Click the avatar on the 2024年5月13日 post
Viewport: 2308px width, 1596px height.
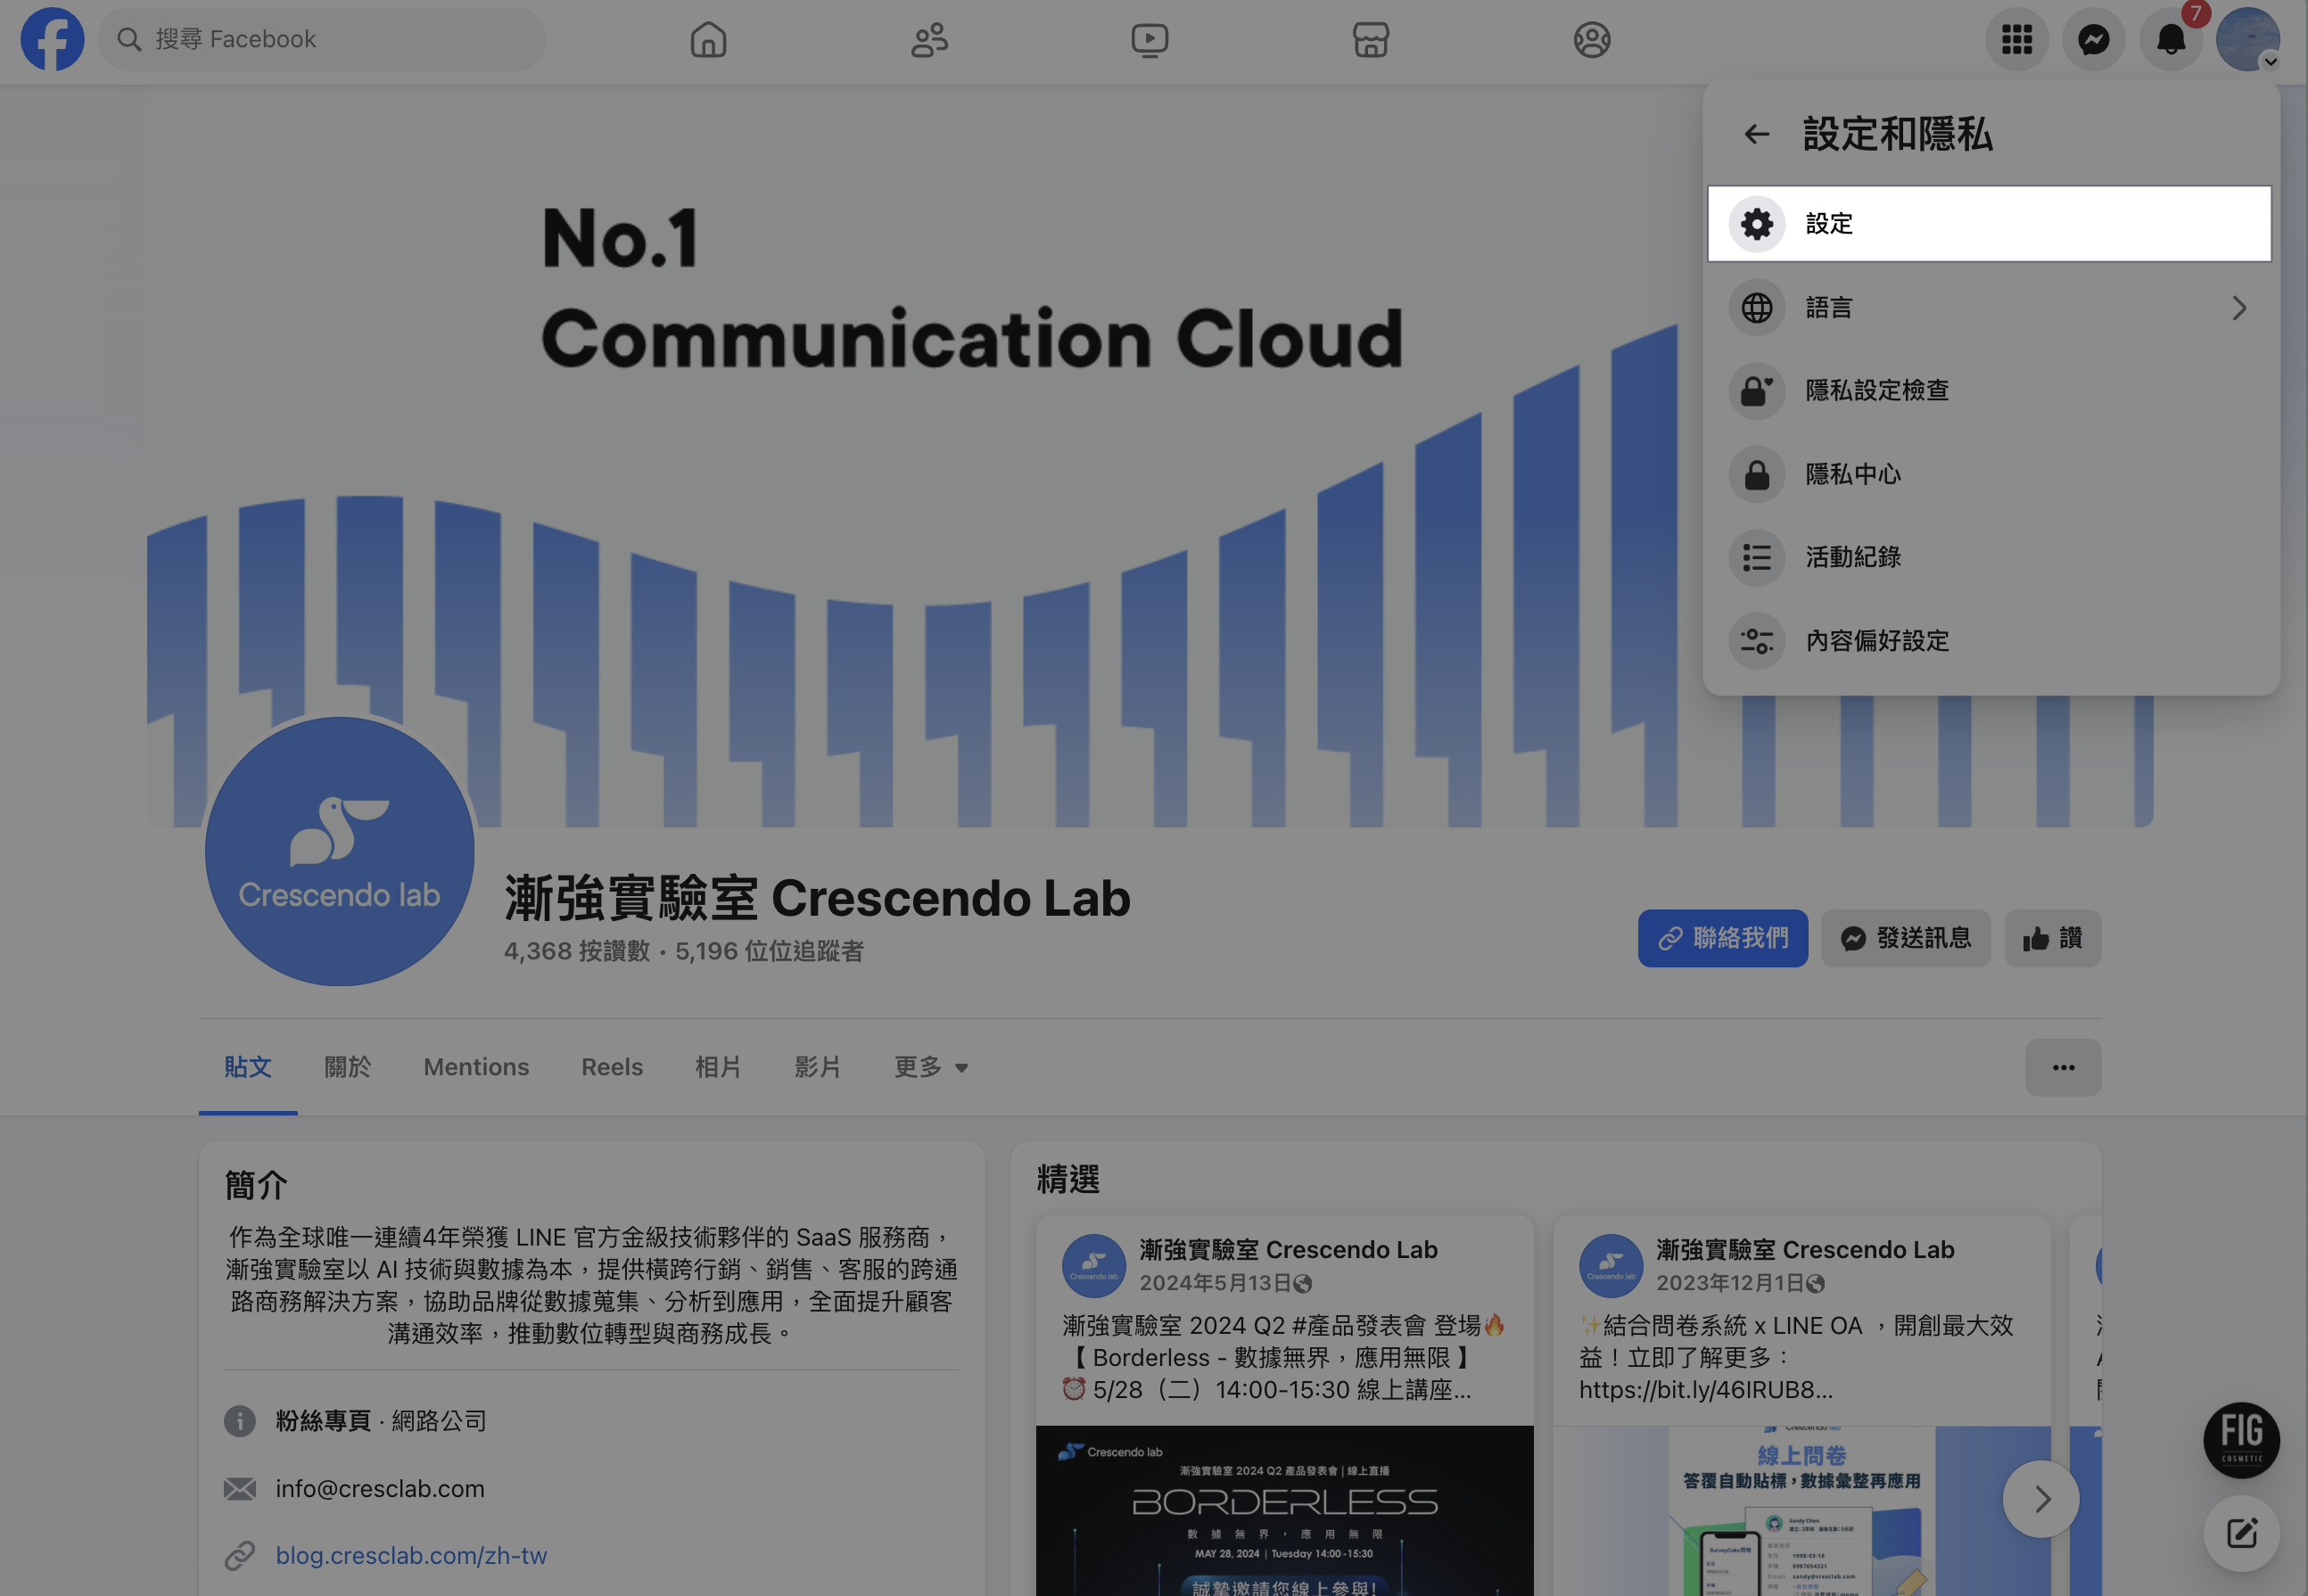1094,1266
